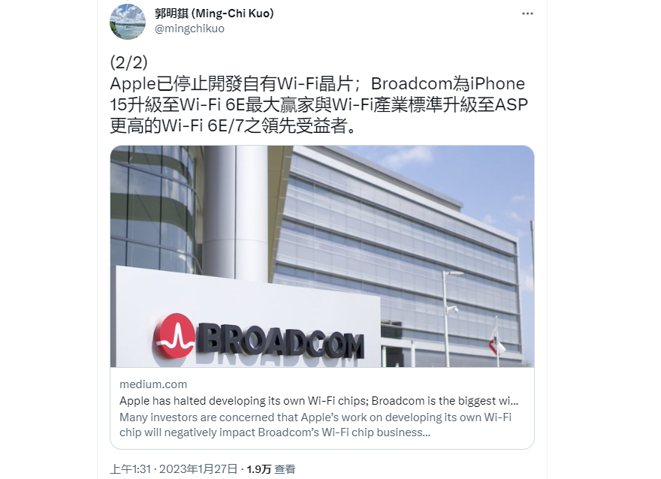Click the 'Many investors are concerned' description
The width and height of the screenshot is (661, 479).
pos(315,425)
